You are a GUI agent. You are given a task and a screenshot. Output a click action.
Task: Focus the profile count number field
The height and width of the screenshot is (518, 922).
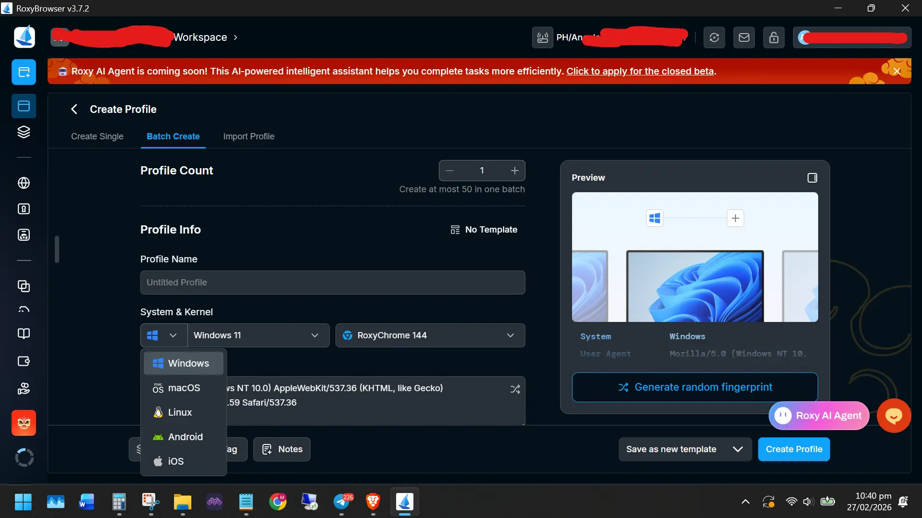(x=482, y=171)
